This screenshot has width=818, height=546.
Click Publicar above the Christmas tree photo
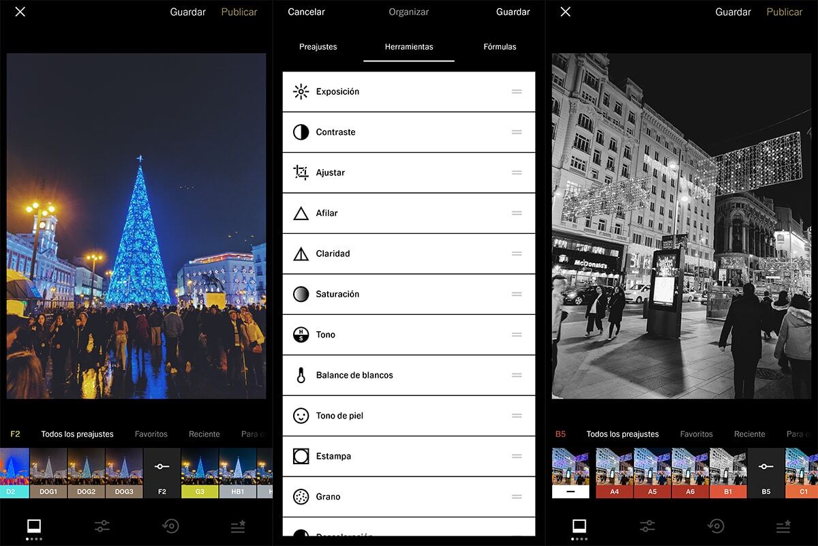click(x=239, y=12)
